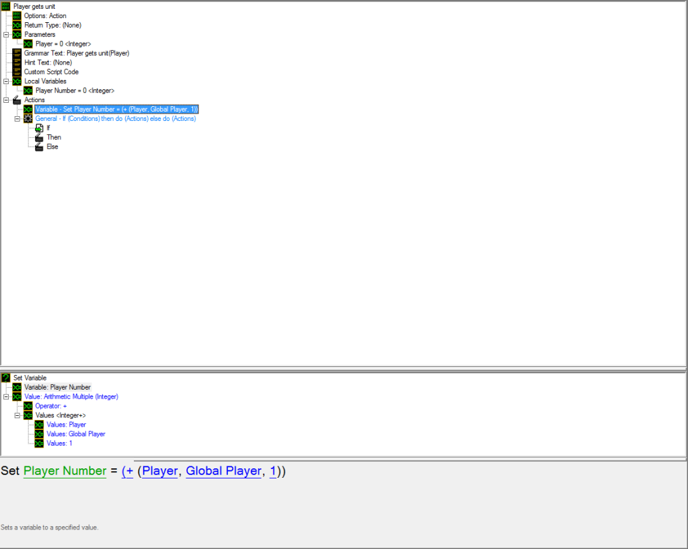This screenshot has height=549, width=688.
Task: Select the General - If (Conditions) action
Action: point(116,119)
